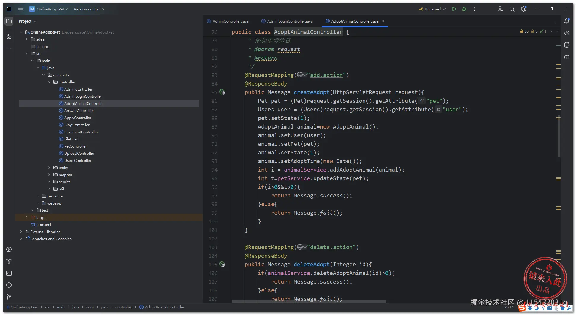This screenshot has width=576, height=315.
Task: Collapse the controller package
Action: click(49, 82)
